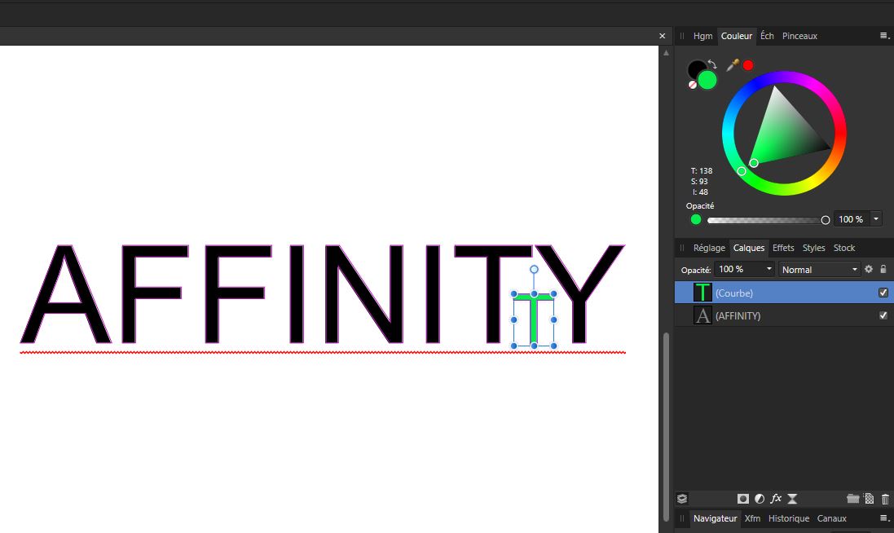Image resolution: width=894 pixels, height=533 pixels.
Task: Select the green fill color circle
Action: [707, 81]
